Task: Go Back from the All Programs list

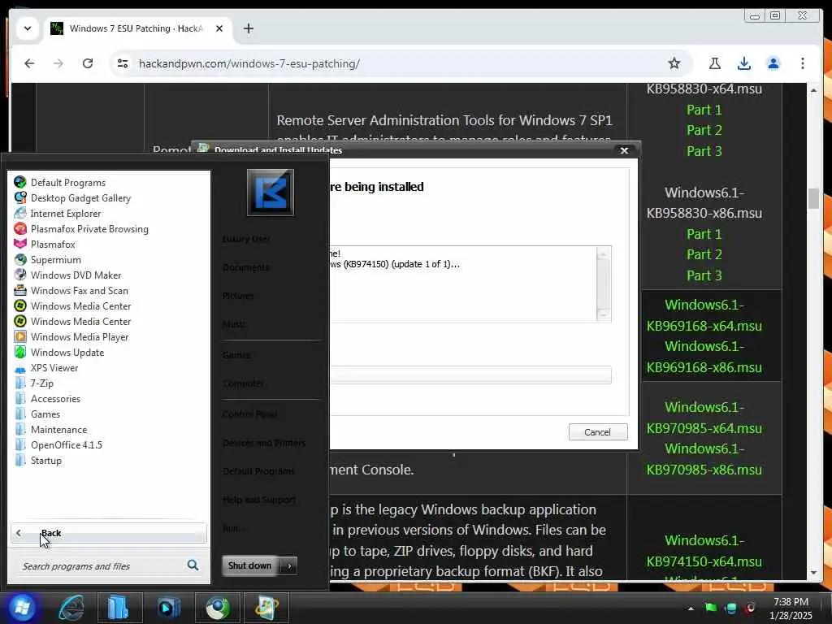Action: (109, 533)
